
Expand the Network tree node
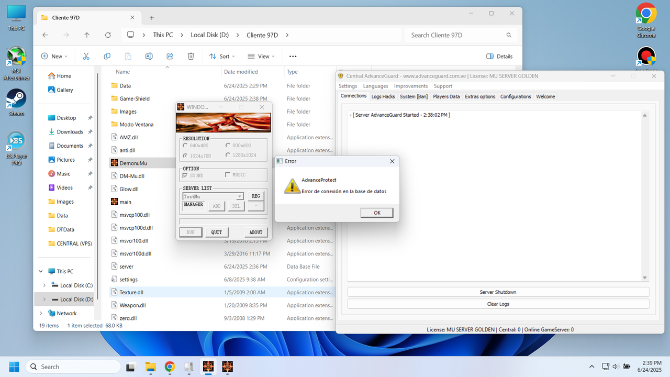pyautogui.click(x=41, y=313)
